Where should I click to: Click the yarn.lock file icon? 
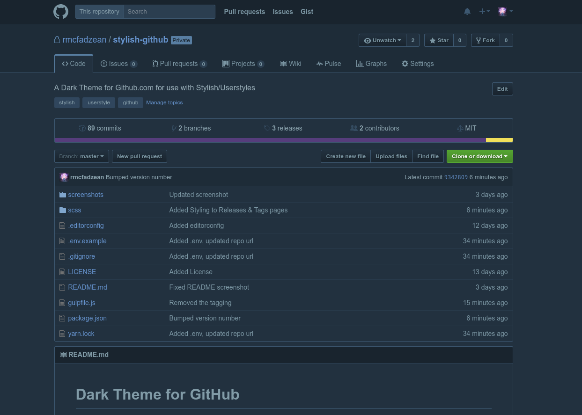tap(62, 334)
